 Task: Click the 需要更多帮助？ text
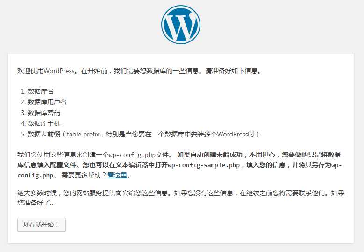tap(84, 175)
